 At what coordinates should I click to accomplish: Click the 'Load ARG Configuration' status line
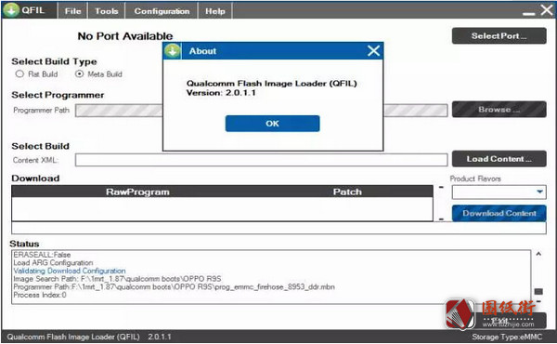coord(53,262)
